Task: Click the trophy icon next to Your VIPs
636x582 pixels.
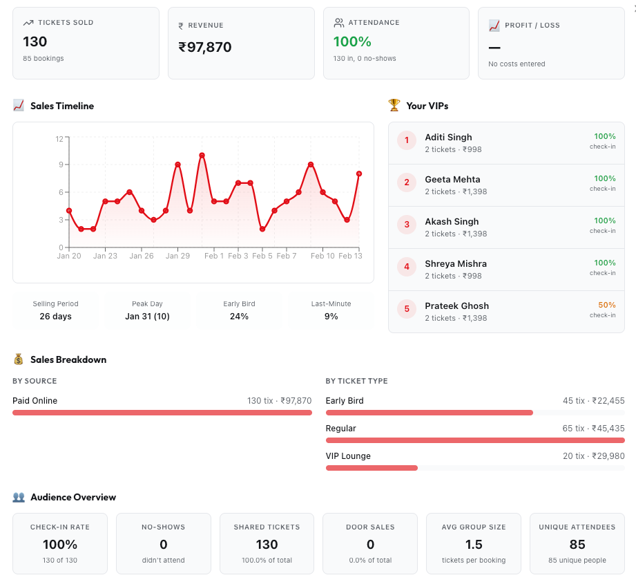Action: click(394, 106)
